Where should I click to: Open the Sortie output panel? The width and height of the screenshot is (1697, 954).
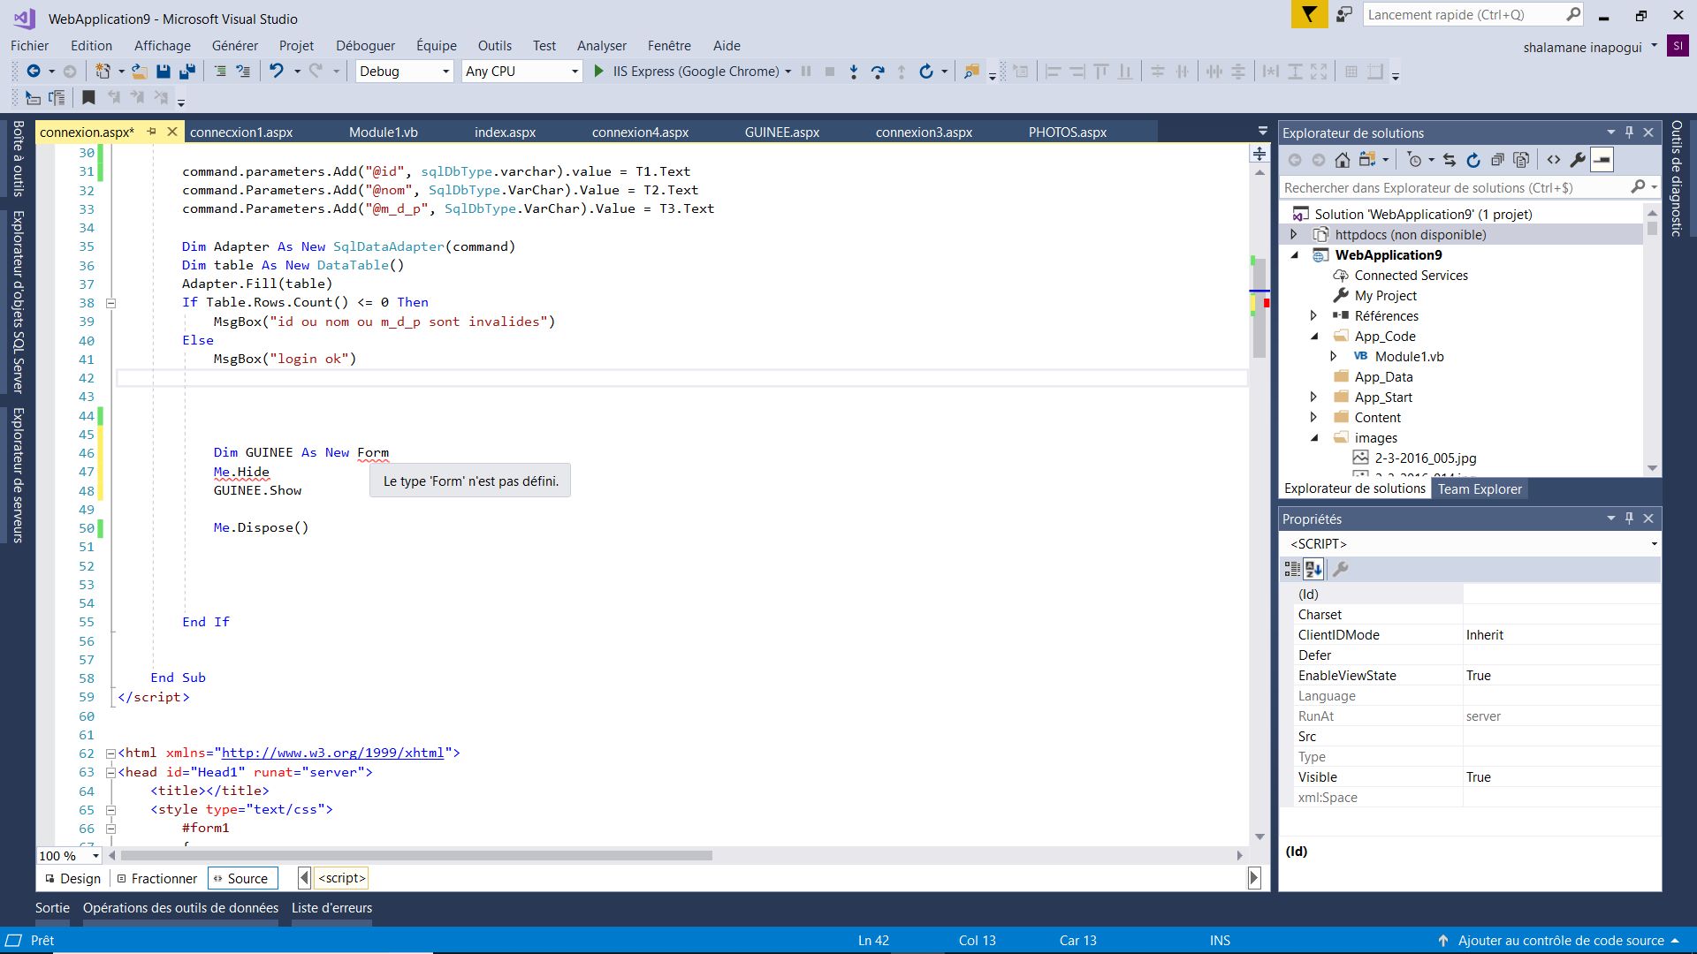coord(52,908)
